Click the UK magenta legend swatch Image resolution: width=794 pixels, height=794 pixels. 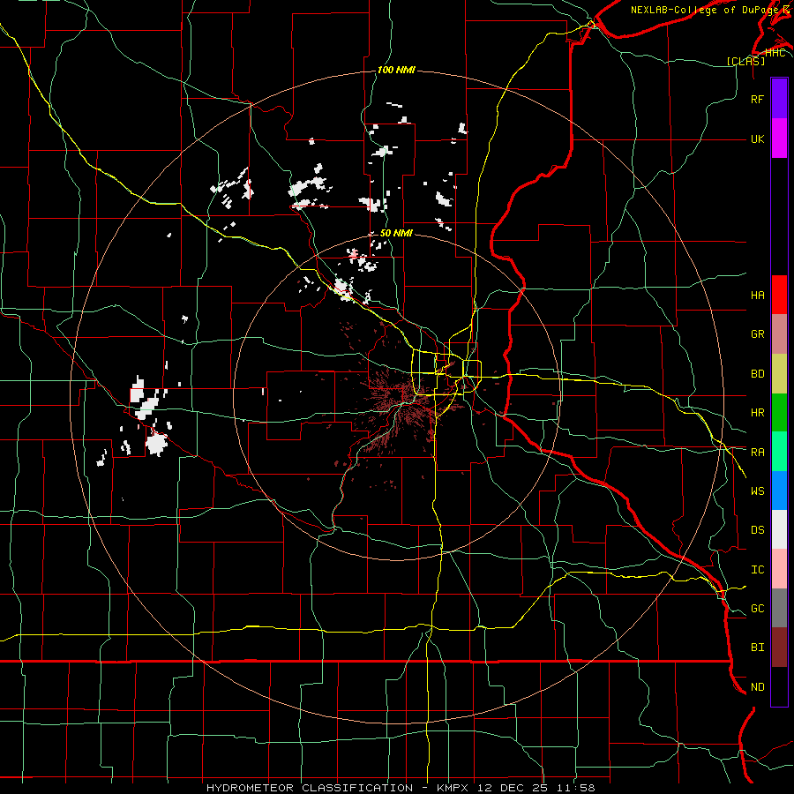[x=779, y=139]
